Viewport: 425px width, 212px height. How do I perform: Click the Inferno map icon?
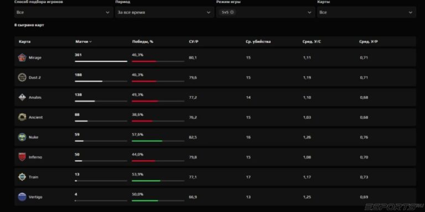point(22,157)
